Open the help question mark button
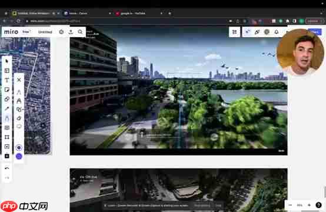The image size is (326, 212). pos(318,205)
